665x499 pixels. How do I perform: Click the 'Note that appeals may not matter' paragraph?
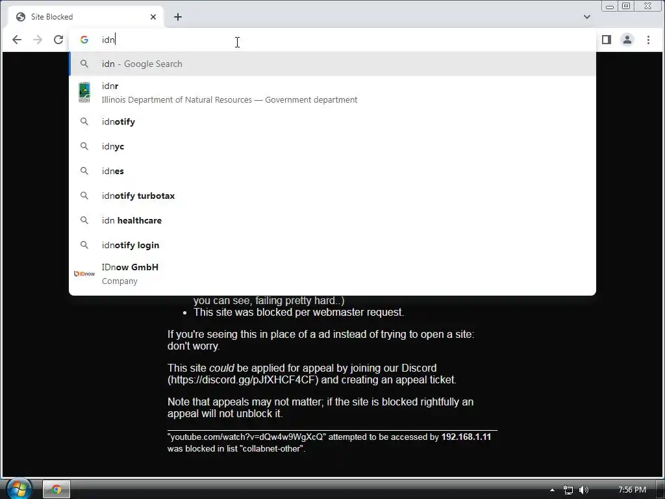pos(320,408)
